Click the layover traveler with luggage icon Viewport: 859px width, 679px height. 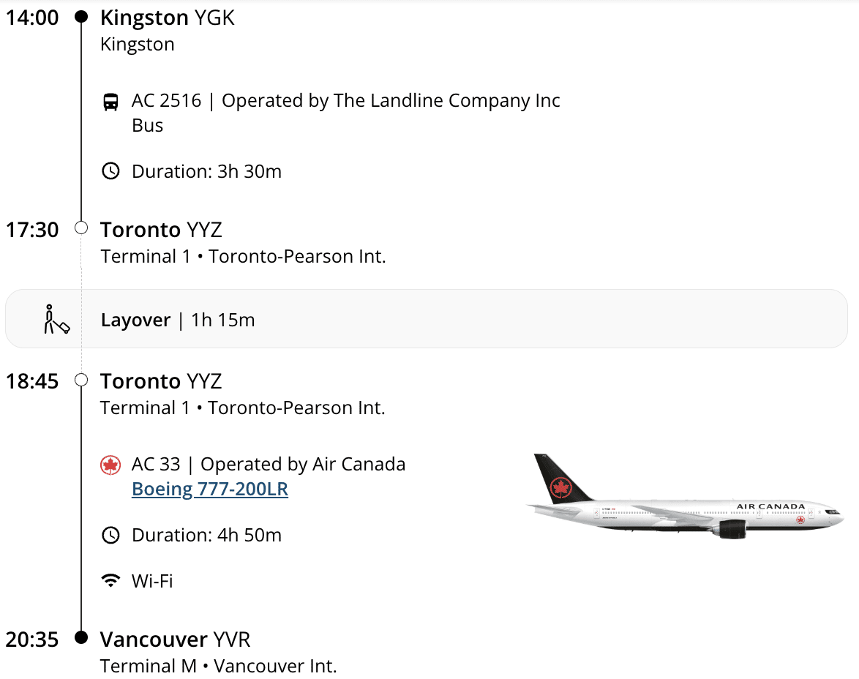click(x=56, y=320)
